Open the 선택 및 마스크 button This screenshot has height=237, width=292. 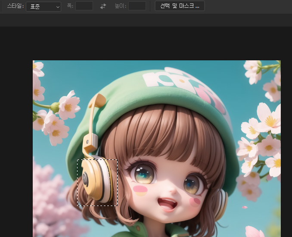(180, 6)
